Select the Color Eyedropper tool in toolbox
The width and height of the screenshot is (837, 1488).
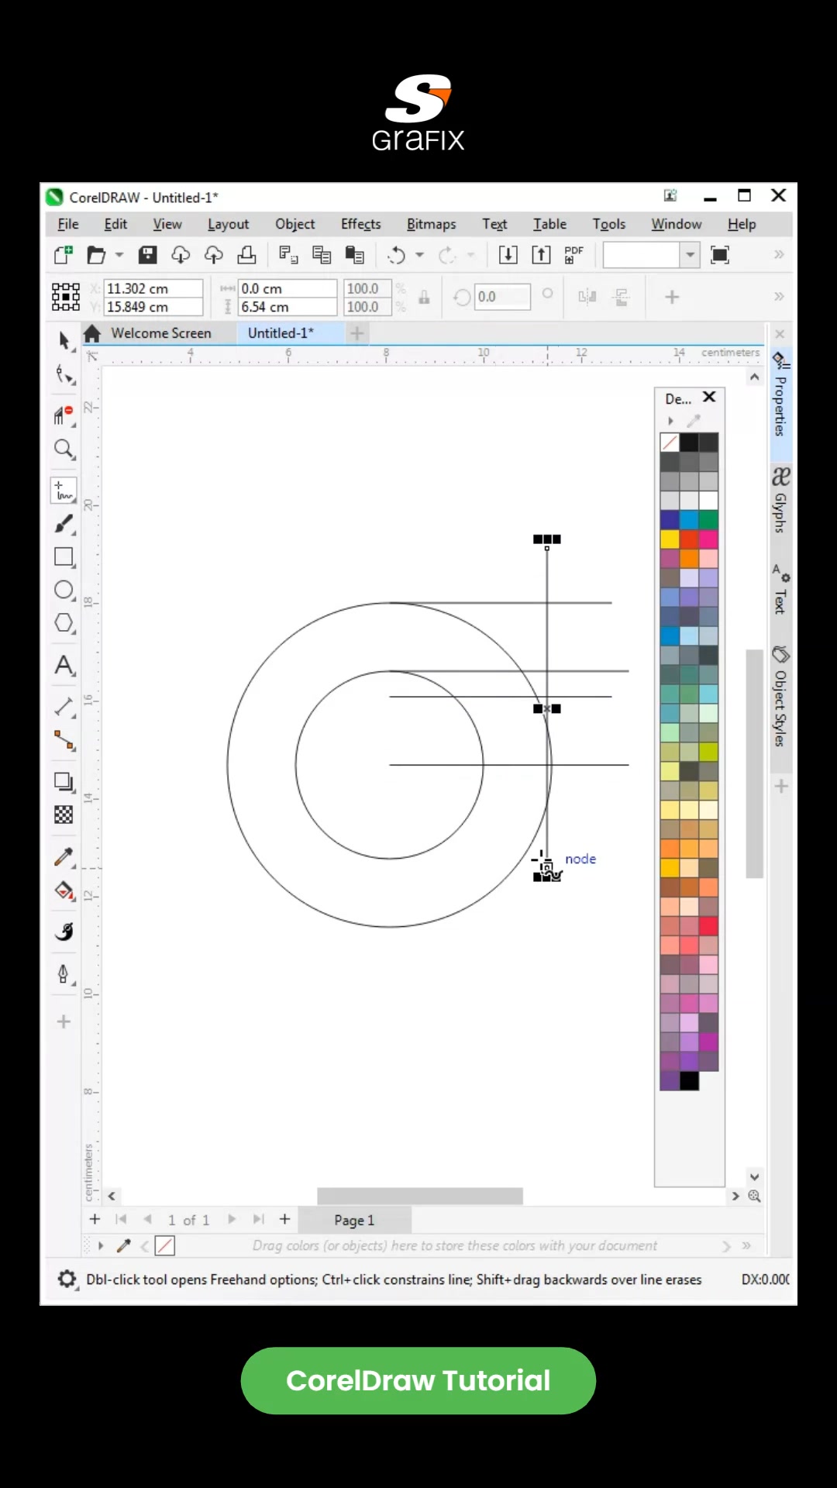click(x=64, y=856)
